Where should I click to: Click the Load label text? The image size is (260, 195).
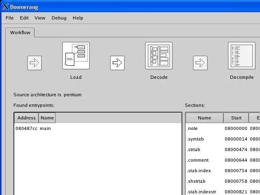[x=76, y=77]
